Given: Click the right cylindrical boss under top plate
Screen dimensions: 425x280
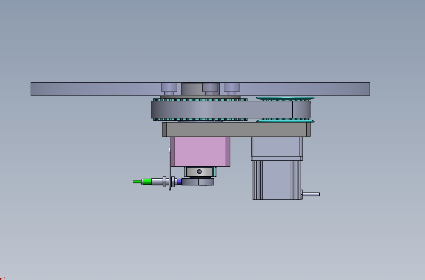Looking at the screenshot, I should coord(231,89).
